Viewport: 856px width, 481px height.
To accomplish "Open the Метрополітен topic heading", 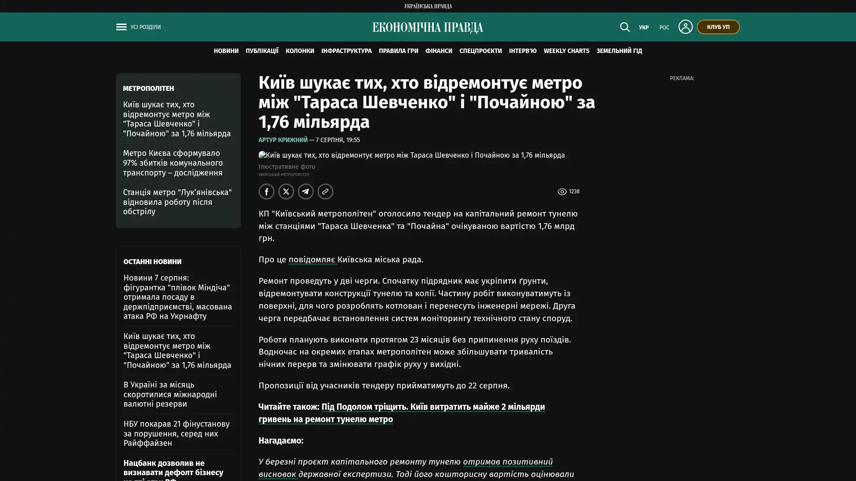I will [x=148, y=88].
